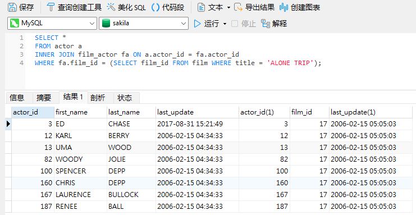Select the cell SPENCER

81,171
